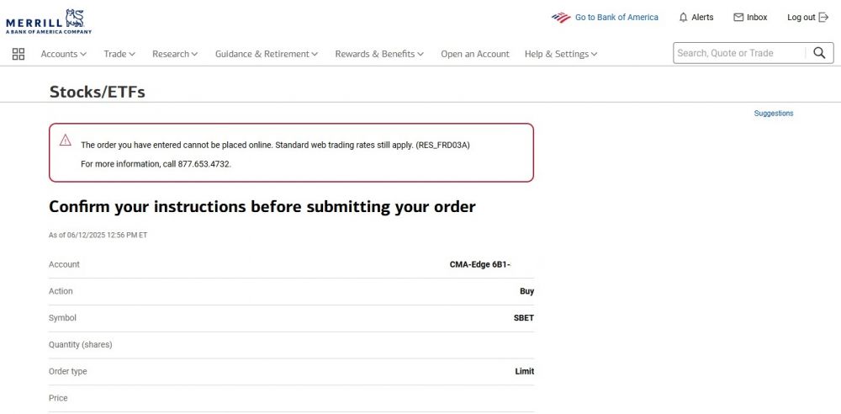Click Go to Bank of America link
Image resolution: width=841 pixels, height=414 pixels.
pos(616,18)
